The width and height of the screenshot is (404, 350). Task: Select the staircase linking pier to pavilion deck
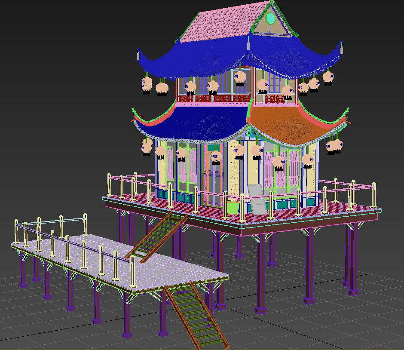(156, 236)
